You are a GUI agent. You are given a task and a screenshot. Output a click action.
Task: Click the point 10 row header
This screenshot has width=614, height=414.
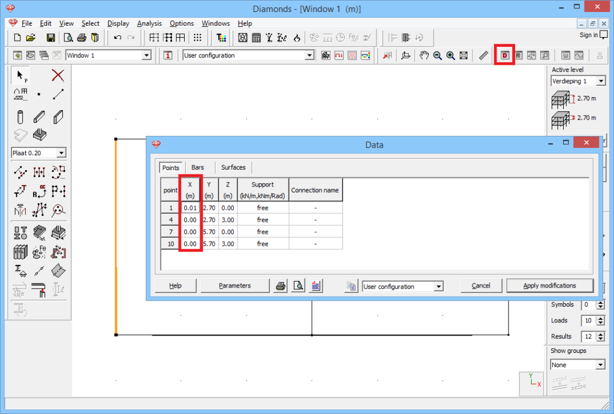click(171, 244)
